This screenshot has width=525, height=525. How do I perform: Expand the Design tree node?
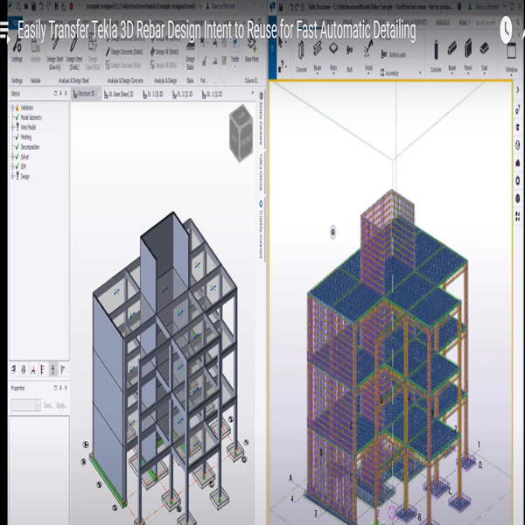click(13, 176)
